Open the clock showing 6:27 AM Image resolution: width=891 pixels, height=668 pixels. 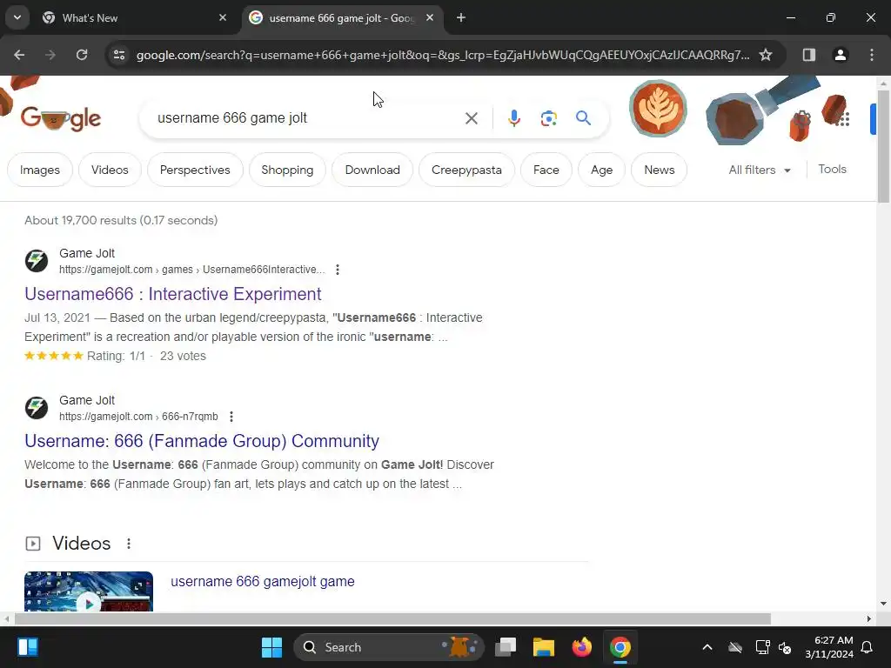(829, 647)
